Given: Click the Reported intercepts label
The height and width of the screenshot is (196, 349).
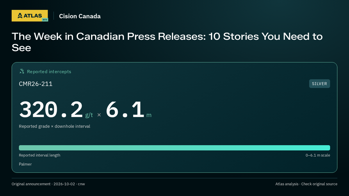Looking at the screenshot, I should tap(49, 71).
